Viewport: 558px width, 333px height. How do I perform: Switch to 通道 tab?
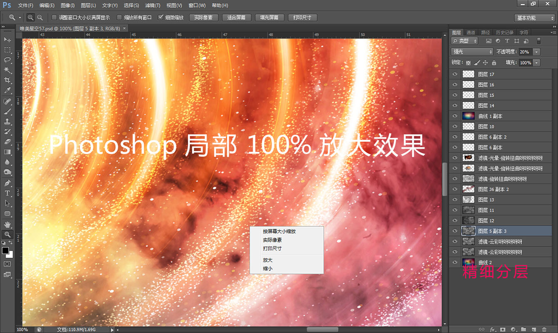(x=471, y=32)
